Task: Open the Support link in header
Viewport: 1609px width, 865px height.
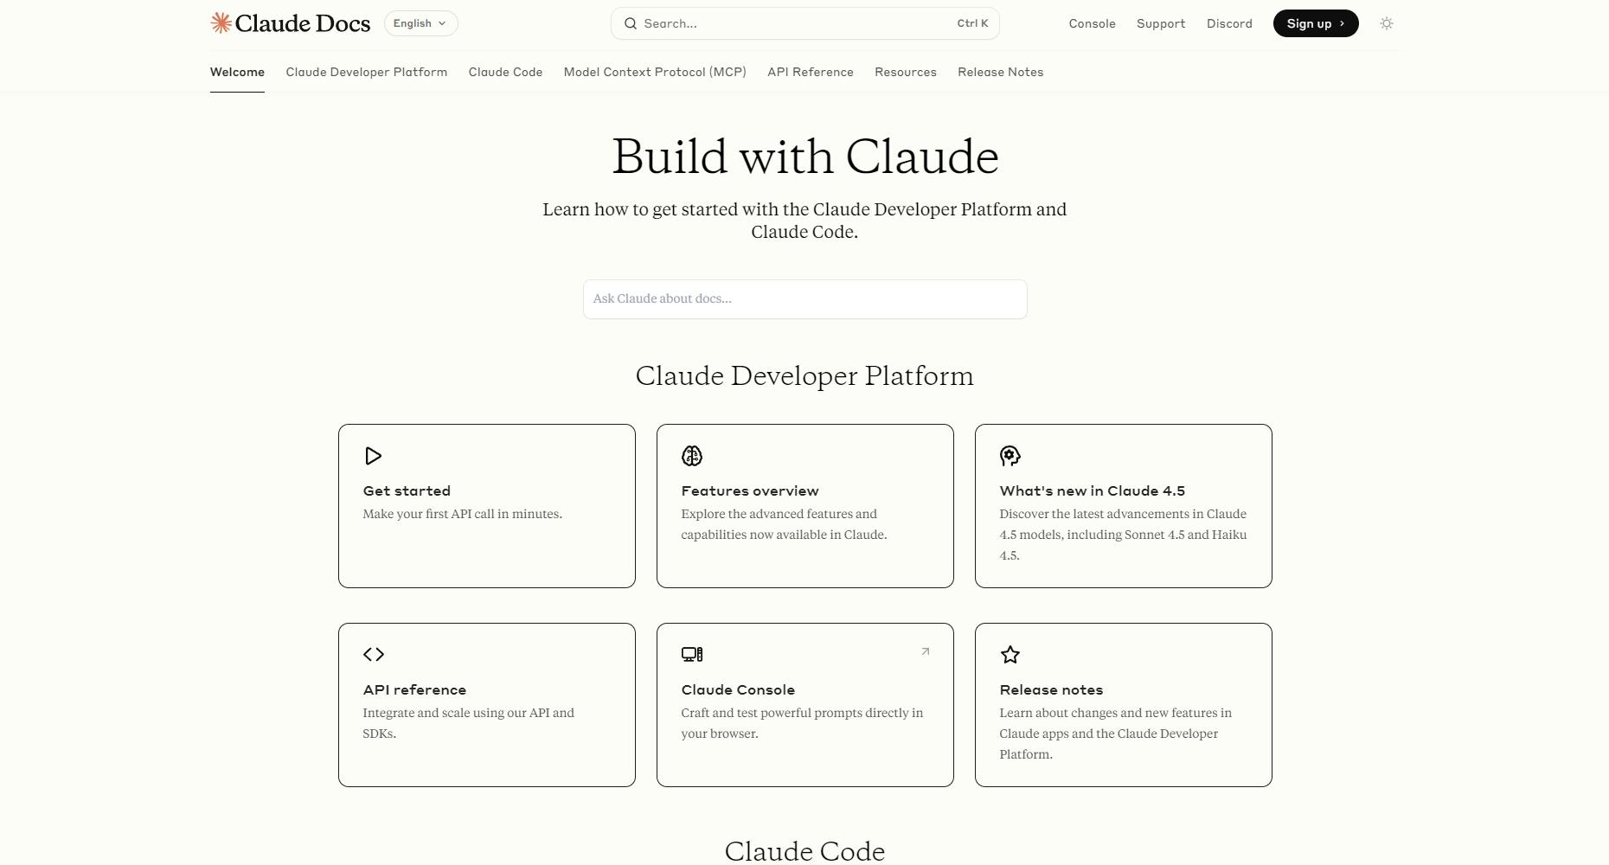Action: (x=1160, y=23)
